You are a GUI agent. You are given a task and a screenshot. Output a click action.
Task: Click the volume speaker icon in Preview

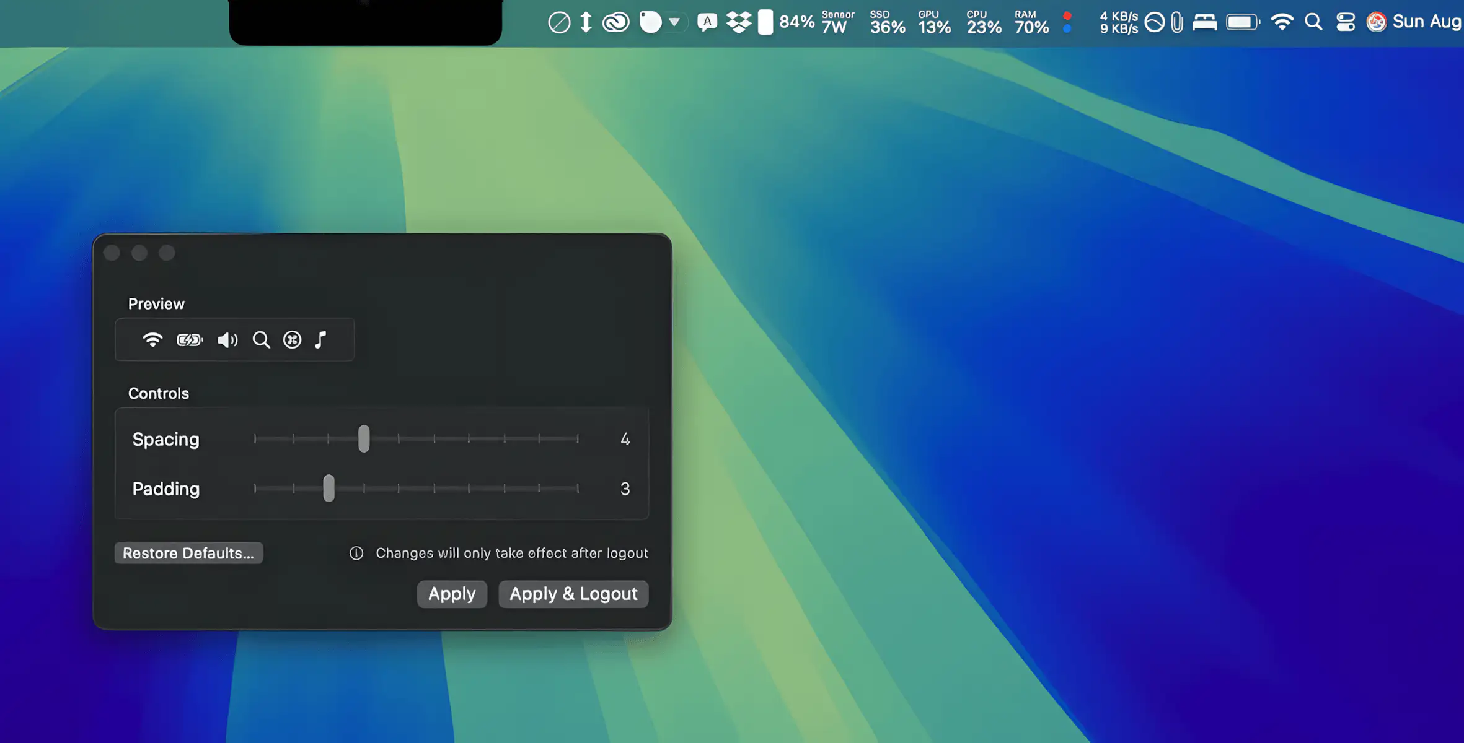[x=227, y=340]
